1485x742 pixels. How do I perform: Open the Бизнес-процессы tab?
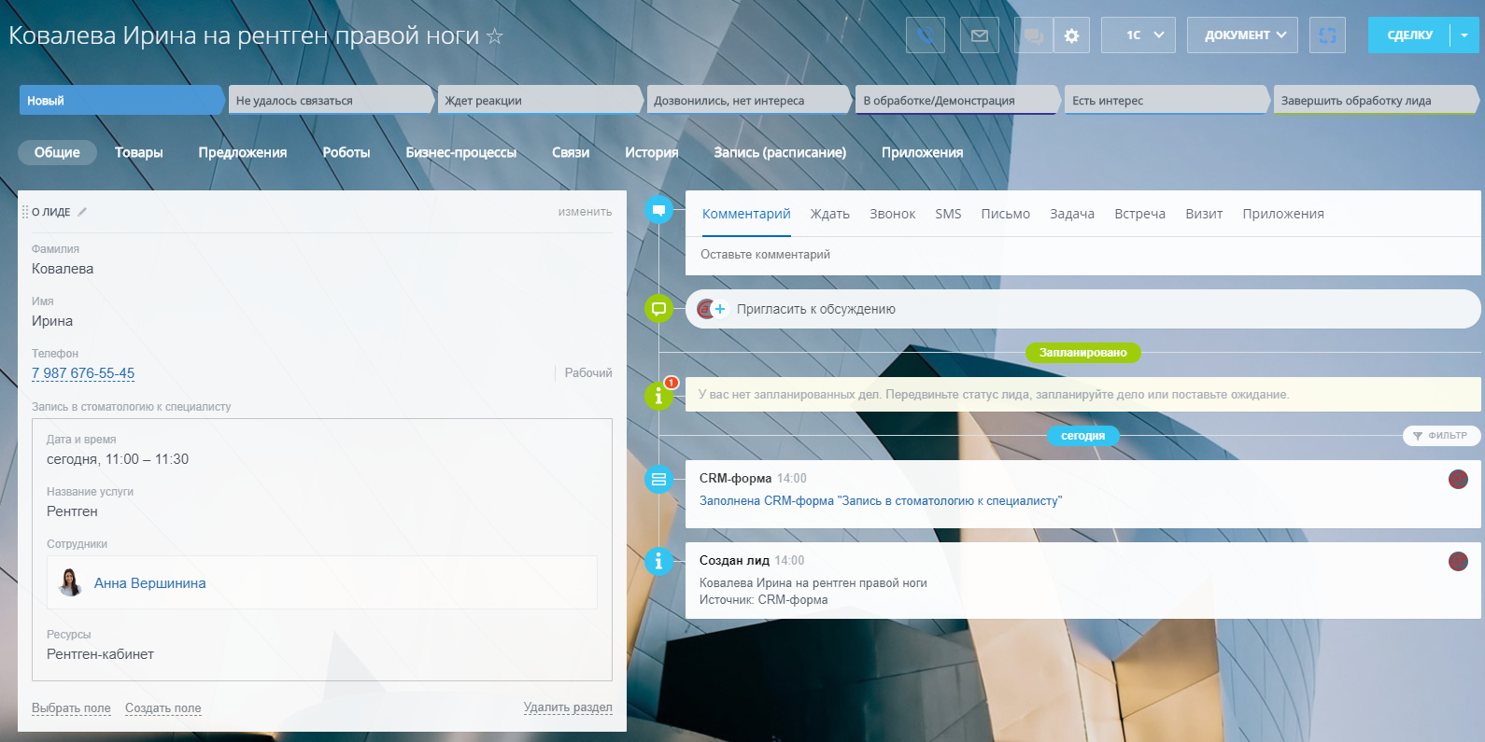click(461, 152)
